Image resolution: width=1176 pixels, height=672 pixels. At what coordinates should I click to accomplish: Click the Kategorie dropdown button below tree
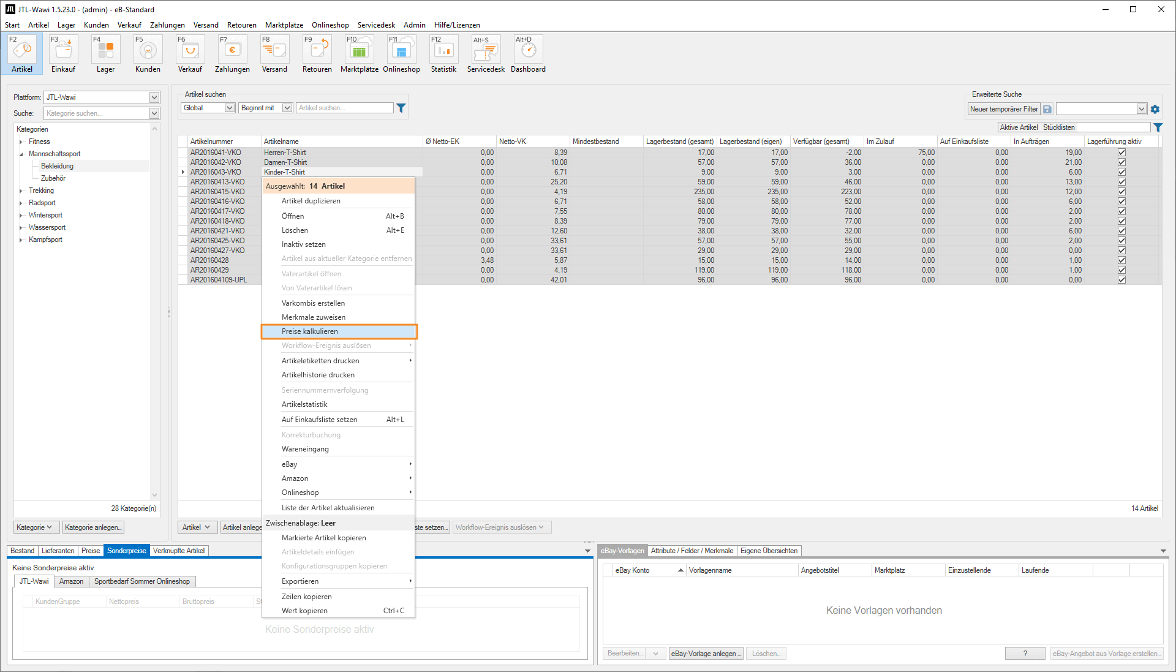36,527
